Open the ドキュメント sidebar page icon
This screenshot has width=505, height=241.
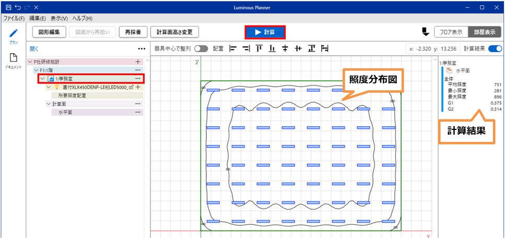pos(13,59)
